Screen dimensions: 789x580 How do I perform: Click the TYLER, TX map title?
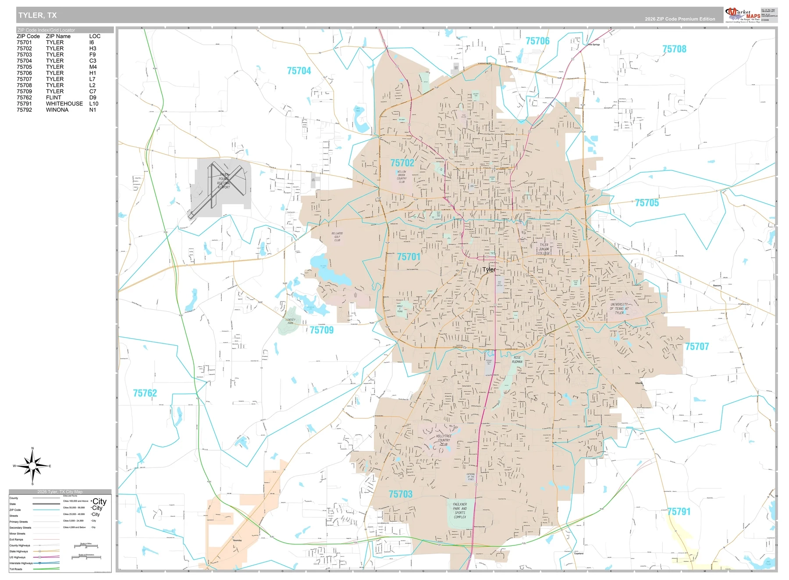click(x=37, y=15)
